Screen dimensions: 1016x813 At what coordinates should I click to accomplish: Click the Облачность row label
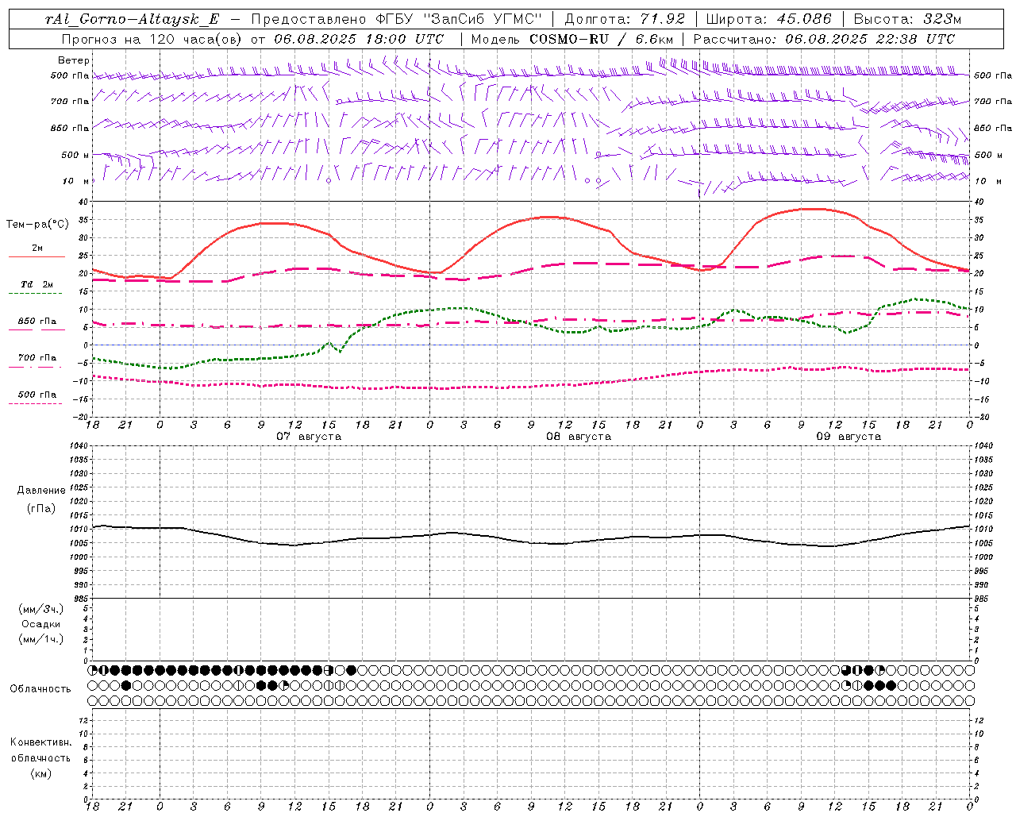(40, 689)
